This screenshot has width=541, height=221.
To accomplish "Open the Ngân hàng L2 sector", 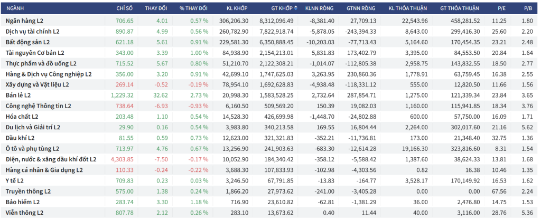I will click(25, 21).
